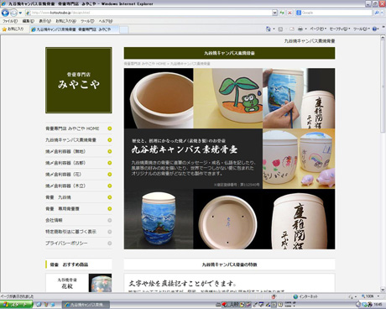
Task: Run search with the magnifier icon
Action: pos(377,13)
